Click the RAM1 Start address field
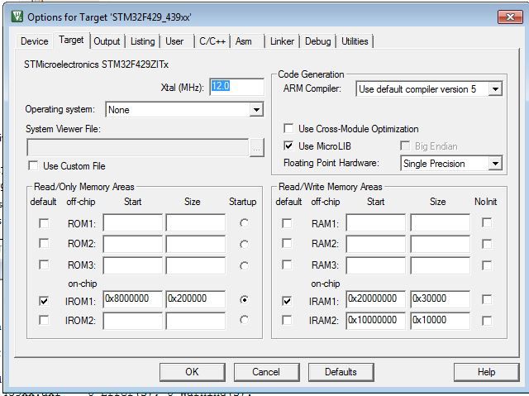This screenshot has width=529, height=396. coord(376,222)
